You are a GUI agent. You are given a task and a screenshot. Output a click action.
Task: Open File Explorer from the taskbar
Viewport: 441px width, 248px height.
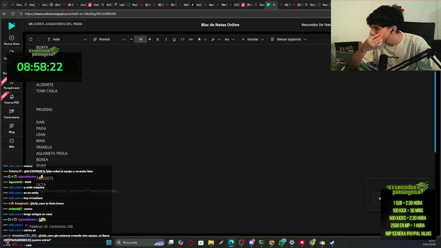pyautogui.click(x=211, y=242)
